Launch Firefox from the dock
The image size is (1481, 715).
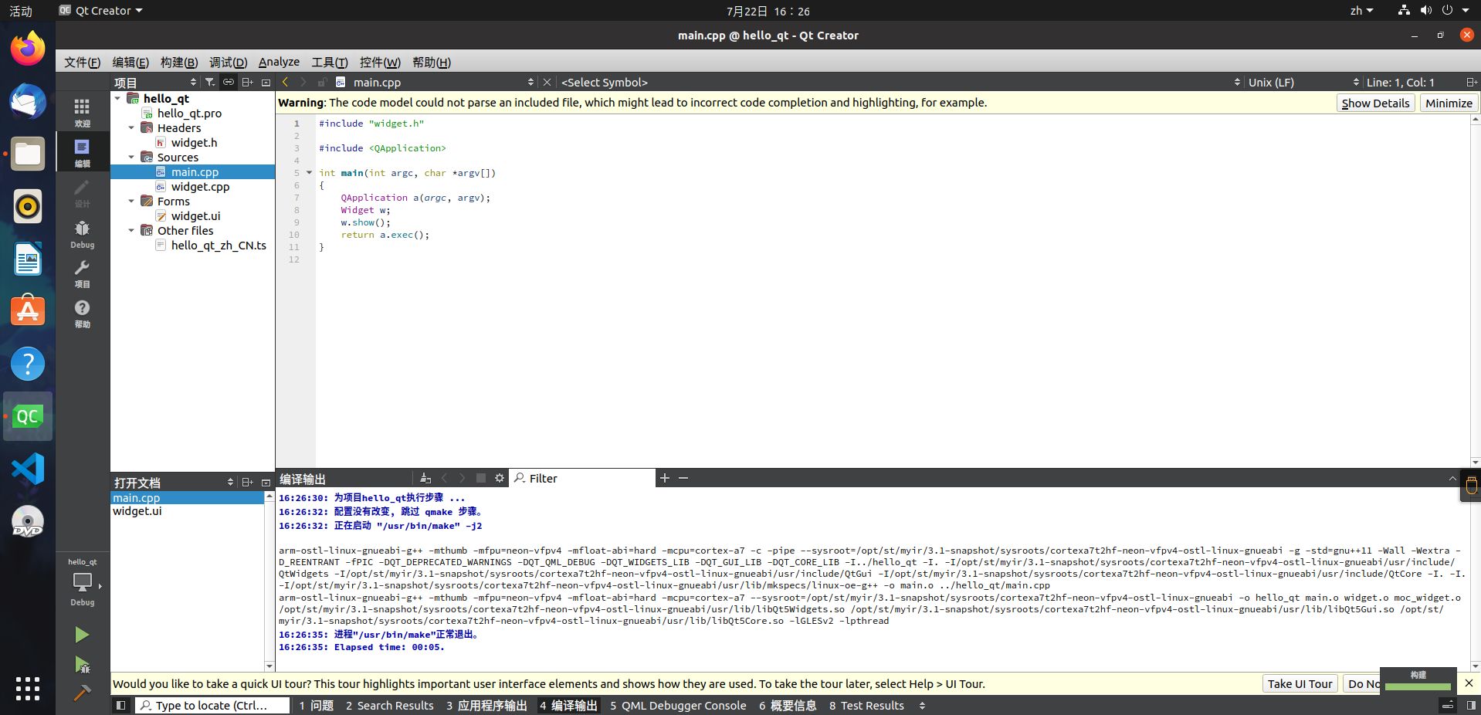(28, 49)
